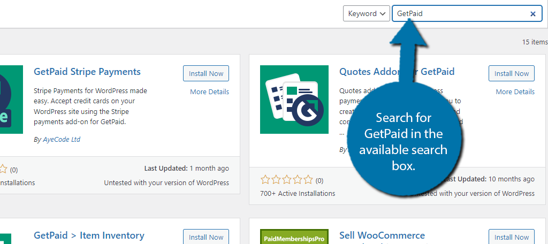548x244 pixels.
Task: Clear the search box with the X icon
Action: tap(533, 13)
